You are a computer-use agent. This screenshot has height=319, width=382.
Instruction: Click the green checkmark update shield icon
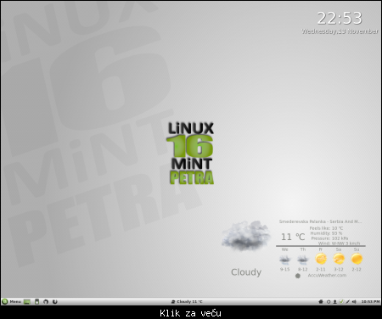click(341, 302)
